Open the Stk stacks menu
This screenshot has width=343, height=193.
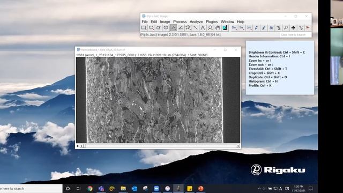point(242,28)
